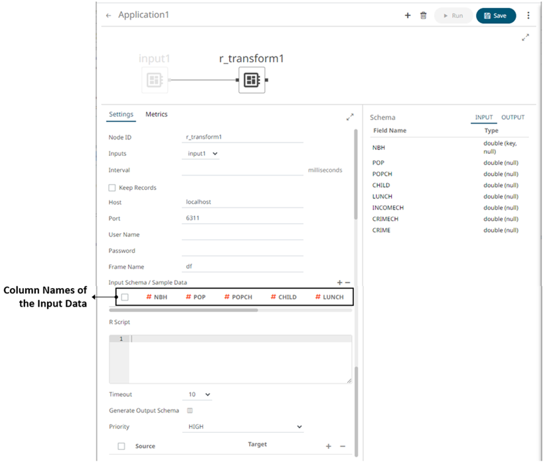Click the POPCH field in Schema list
Viewport: 543px width, 462px height.
[x=382, y=174]
